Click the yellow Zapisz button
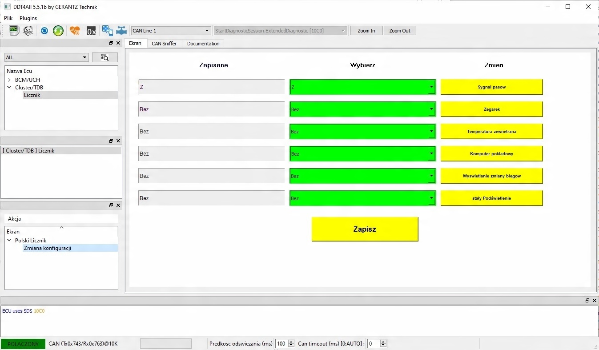 pyautogui.click(x=365, y=229)
